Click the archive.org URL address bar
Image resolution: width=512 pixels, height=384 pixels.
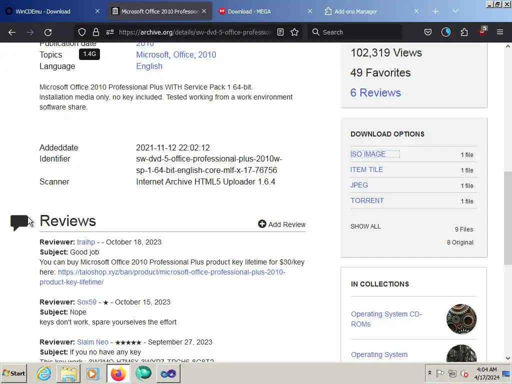point(194,32)
